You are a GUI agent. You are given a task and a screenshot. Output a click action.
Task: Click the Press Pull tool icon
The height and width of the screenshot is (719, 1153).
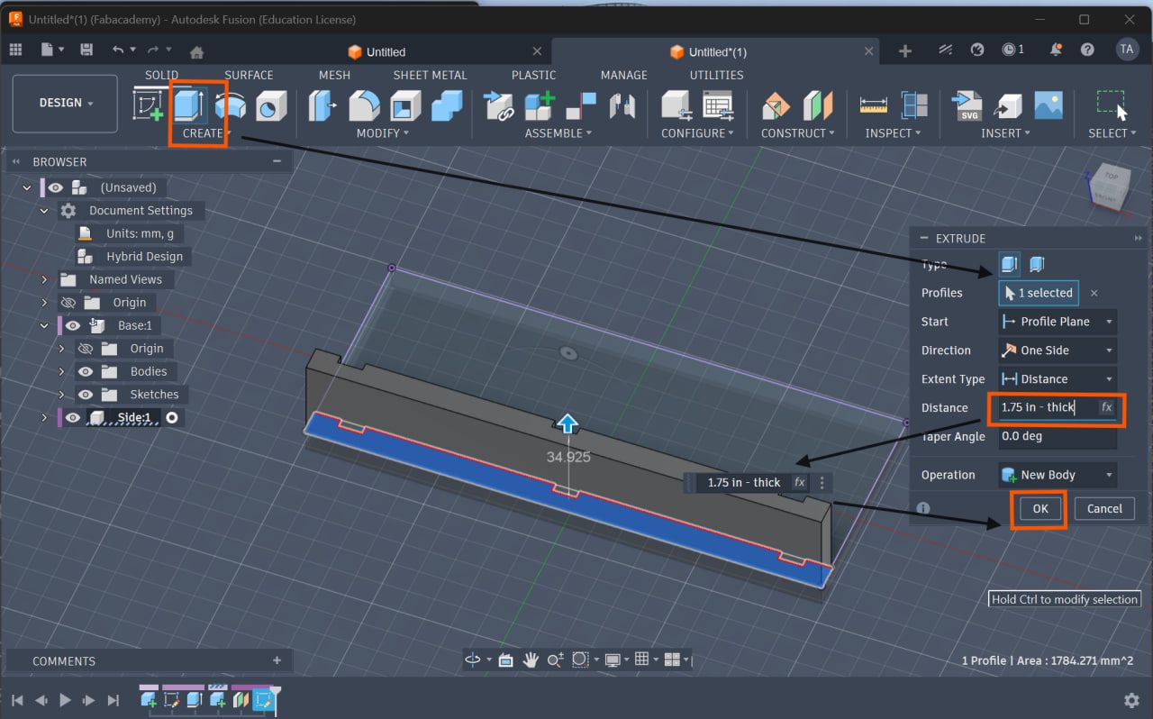[x=322, y=105]
